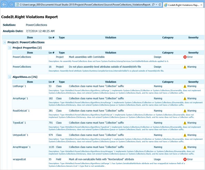205x170 pixels.
Task: Click the Category header in Project Properties table
Action: pos(168,53)
